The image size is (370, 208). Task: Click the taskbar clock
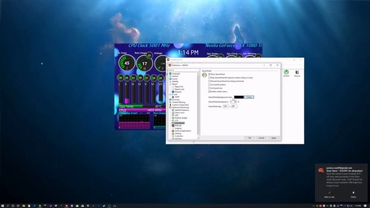coord(358,206)
